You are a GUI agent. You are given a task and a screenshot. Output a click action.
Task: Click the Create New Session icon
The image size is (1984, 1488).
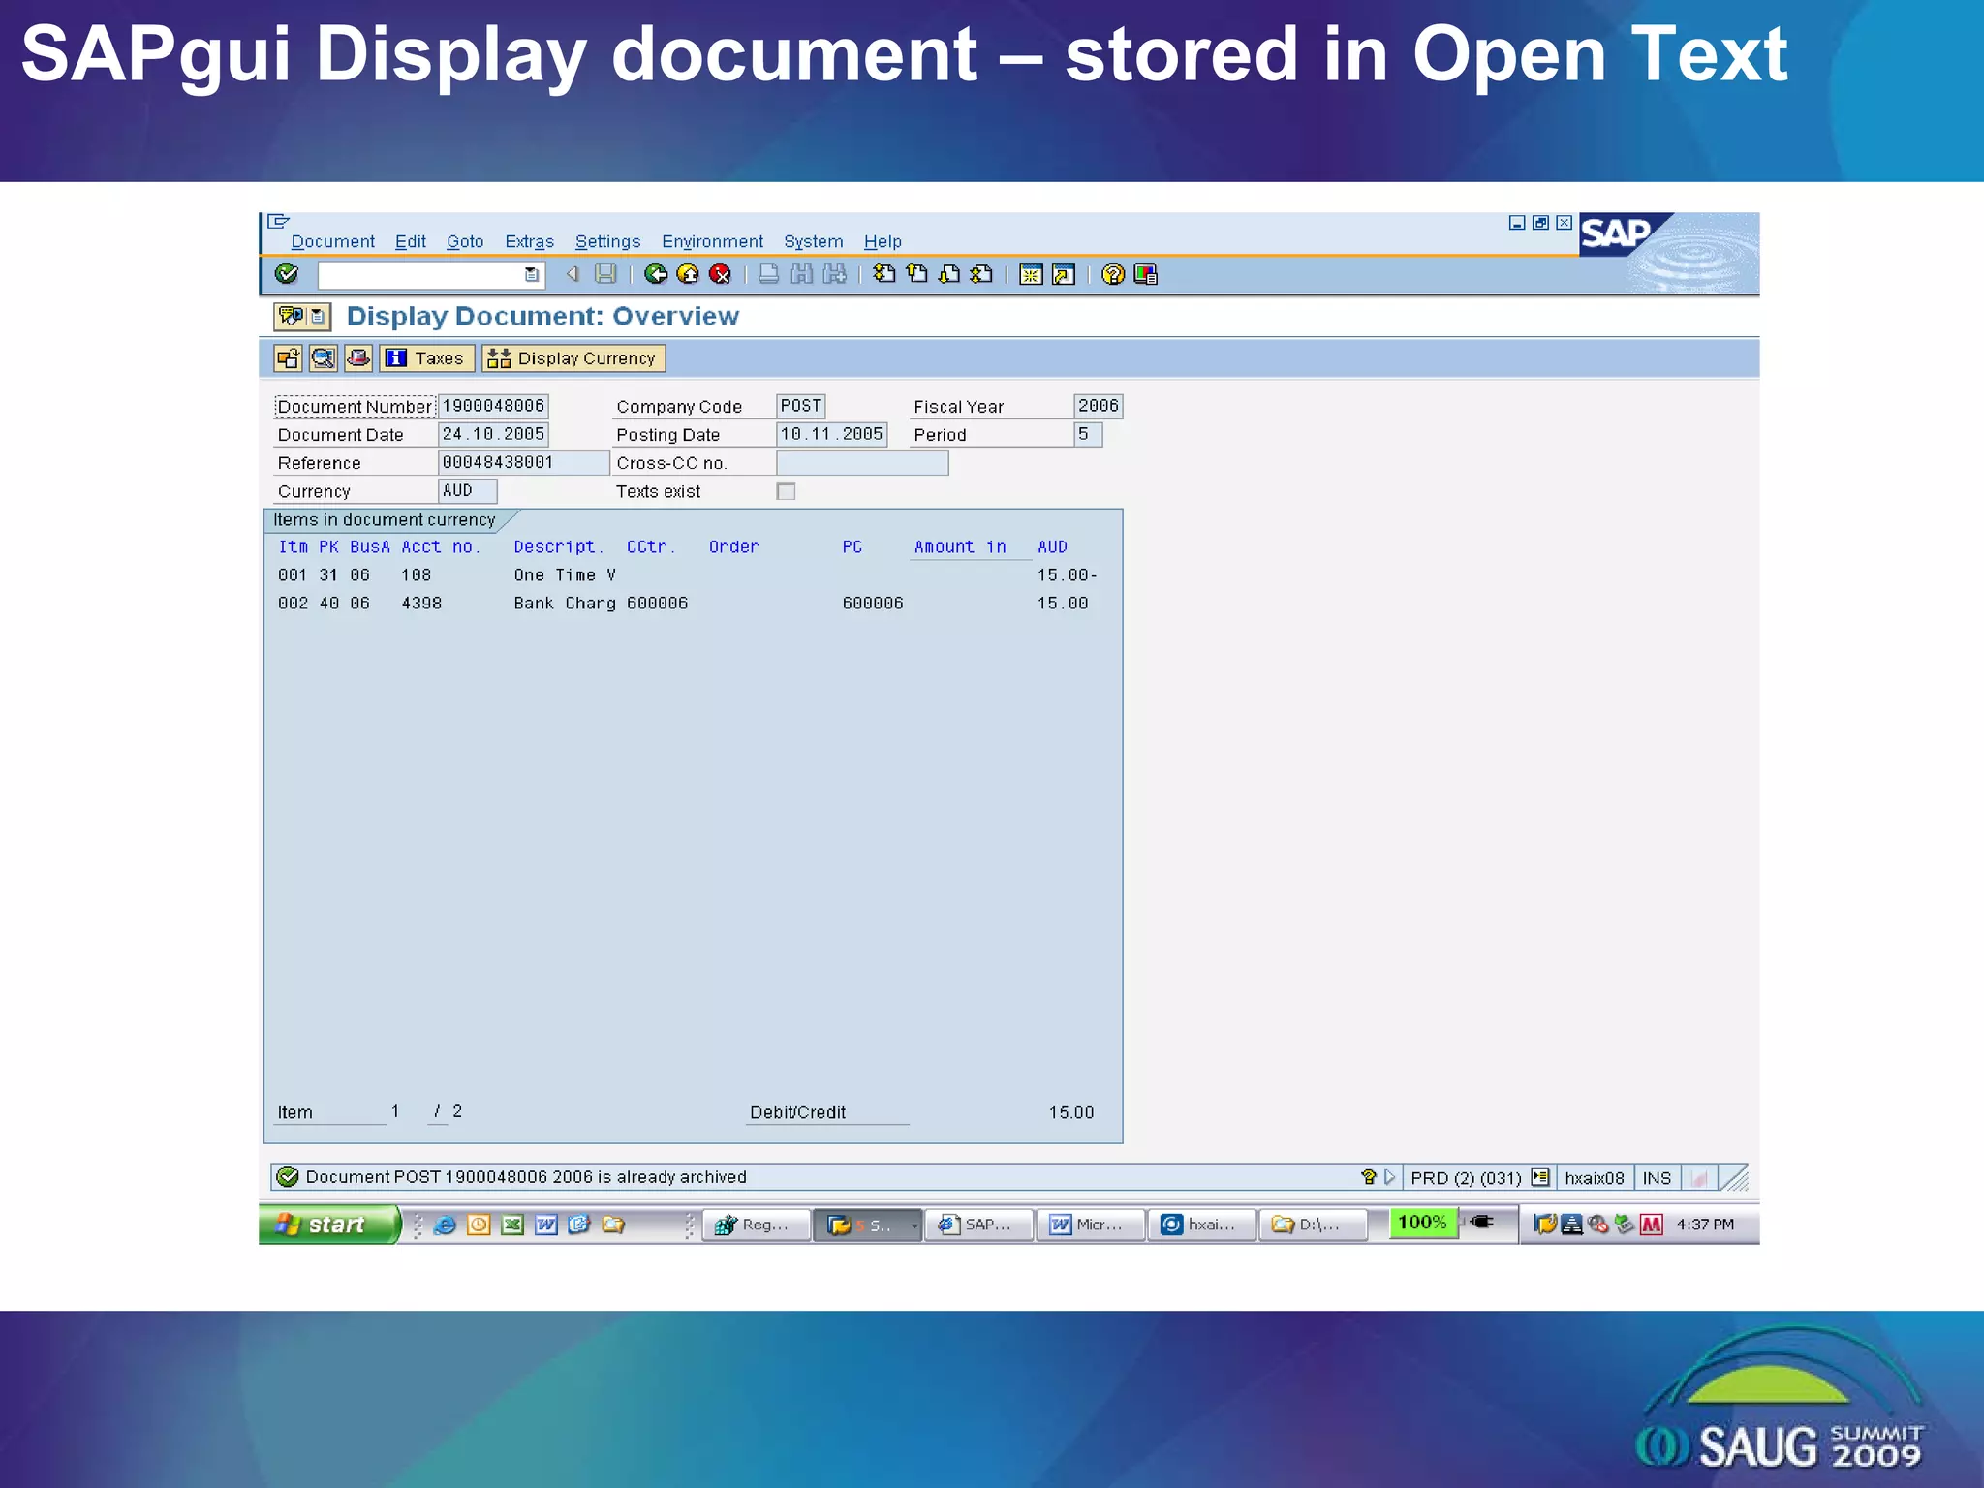pos(1031,275)
